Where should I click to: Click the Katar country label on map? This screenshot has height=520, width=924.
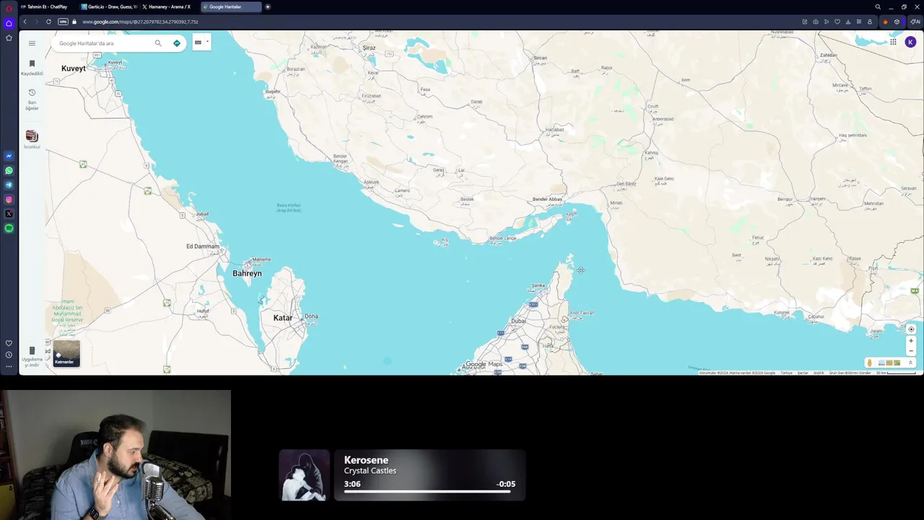tap(283, 318)
